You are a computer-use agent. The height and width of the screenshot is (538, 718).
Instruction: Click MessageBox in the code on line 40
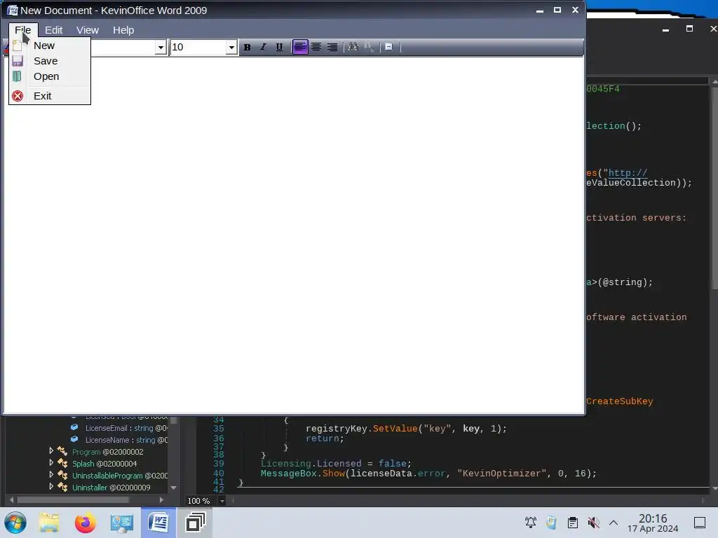(288, 474)
